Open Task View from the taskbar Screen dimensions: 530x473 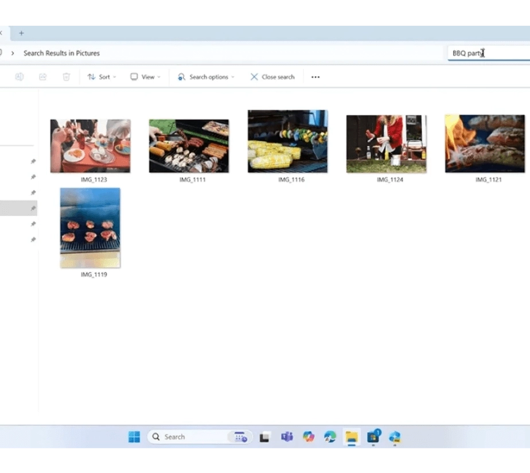(x=264, y=437)
